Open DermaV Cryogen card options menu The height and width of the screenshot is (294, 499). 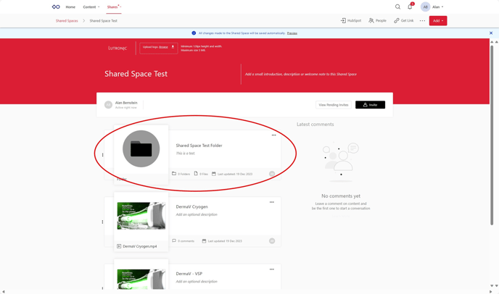[x=272, y=202]
